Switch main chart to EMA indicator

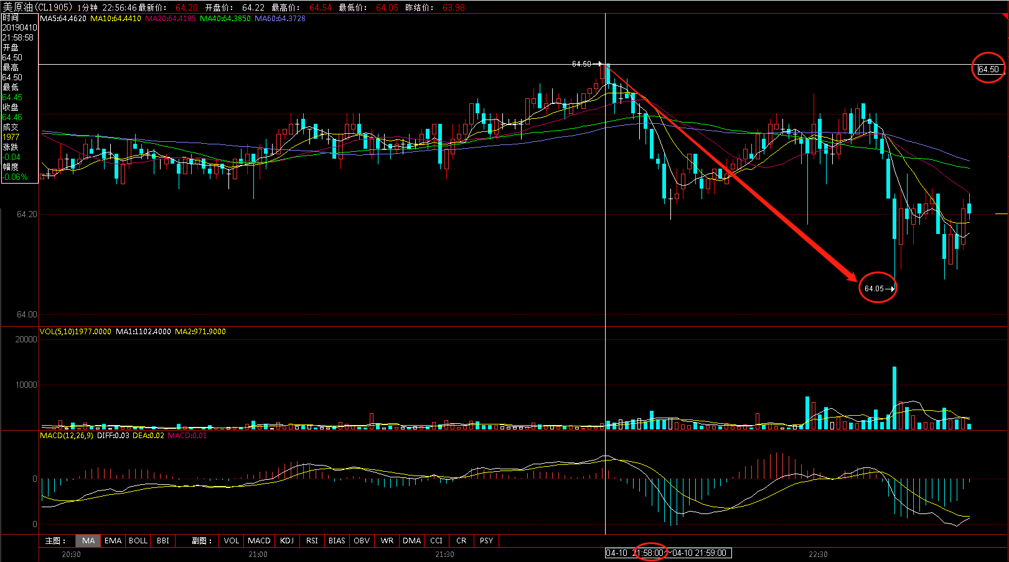[x=113, y=541]
